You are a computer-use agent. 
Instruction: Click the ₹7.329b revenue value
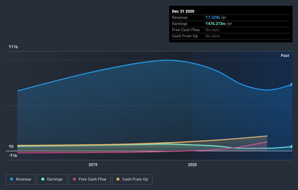213,17
